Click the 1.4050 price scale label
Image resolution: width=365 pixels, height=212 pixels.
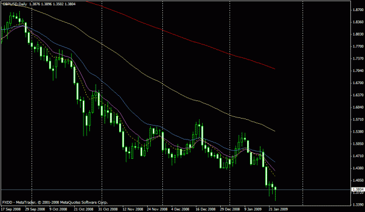point(358,180)
